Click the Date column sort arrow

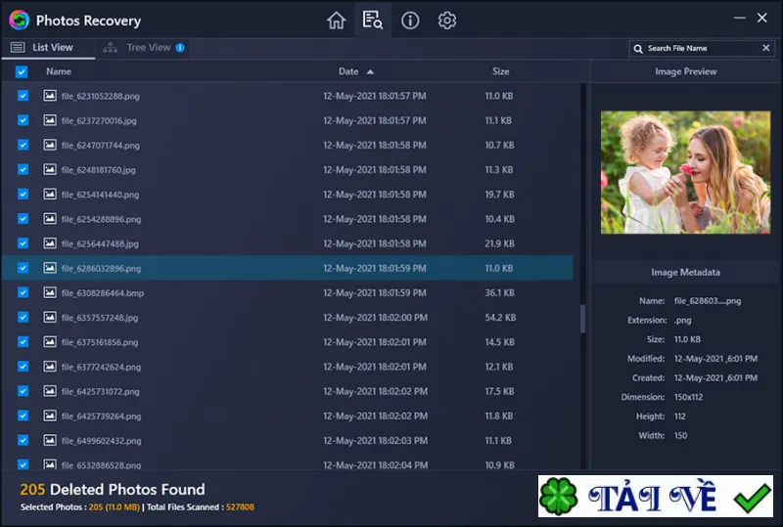click(370, 72)
